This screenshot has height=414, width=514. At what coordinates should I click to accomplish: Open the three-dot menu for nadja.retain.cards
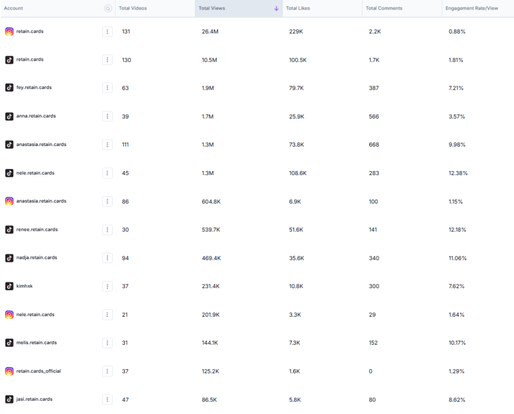[107, 258]
